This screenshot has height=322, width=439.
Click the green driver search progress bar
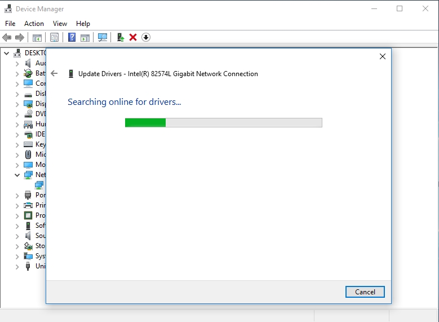click(x=223, y=123)
